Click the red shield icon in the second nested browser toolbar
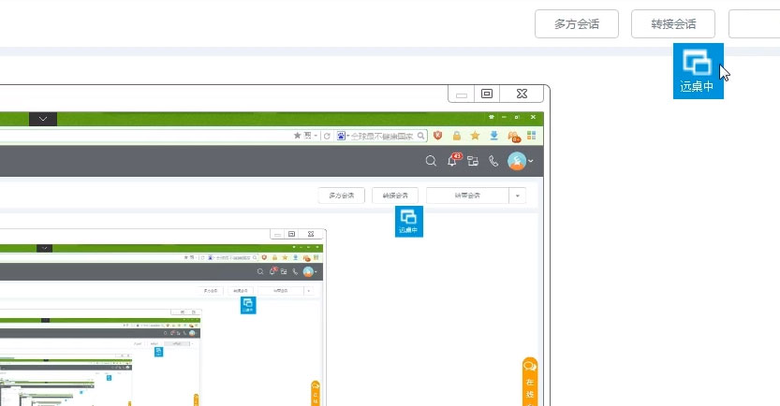The image size is (780, 406). (264, 257)
